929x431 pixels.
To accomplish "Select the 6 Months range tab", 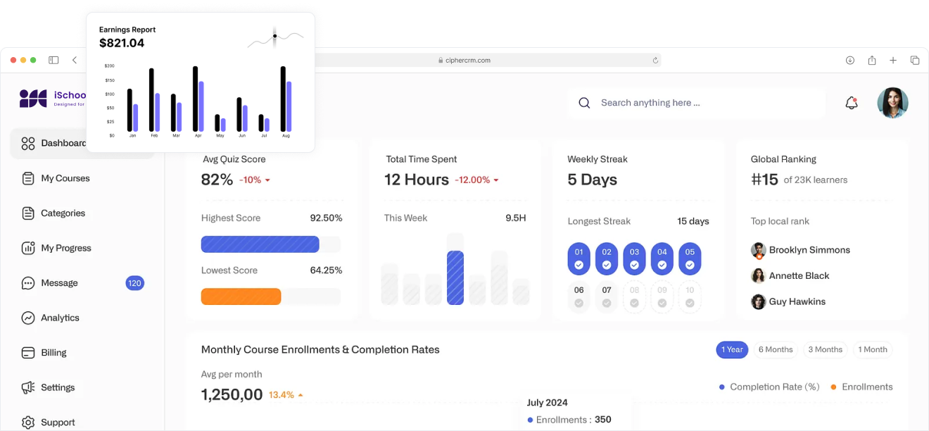I will tap(775, 350).
